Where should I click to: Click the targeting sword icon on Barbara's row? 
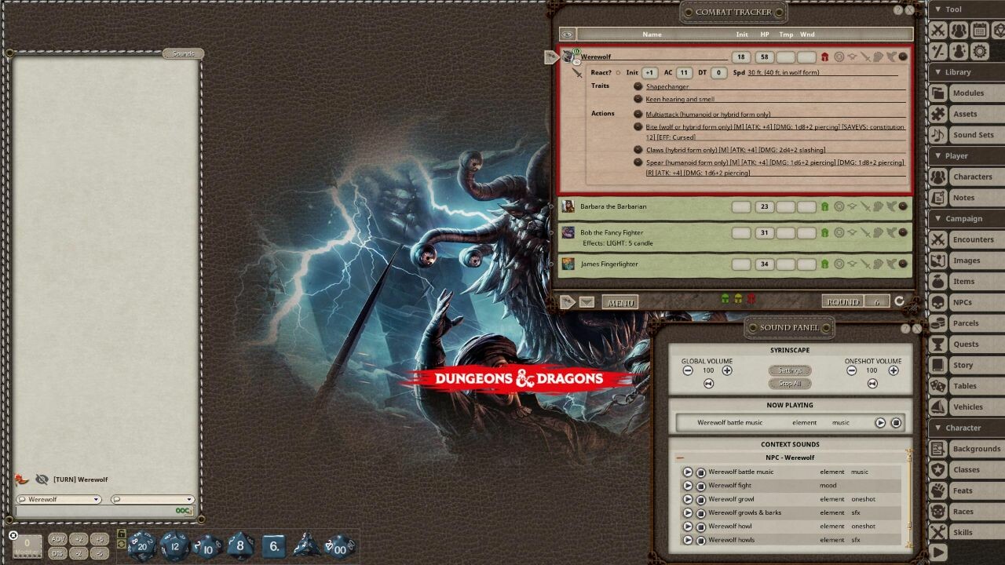click(864, 207)
